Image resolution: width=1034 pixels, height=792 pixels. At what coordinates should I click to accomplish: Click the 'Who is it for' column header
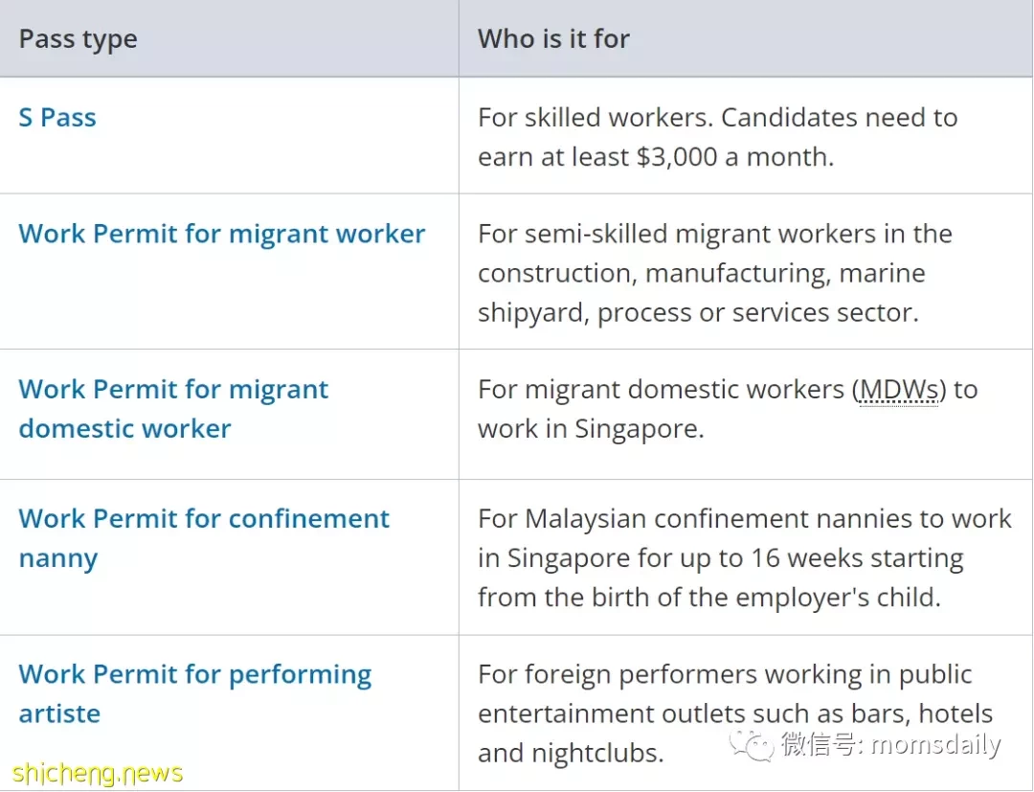[554, 39]
